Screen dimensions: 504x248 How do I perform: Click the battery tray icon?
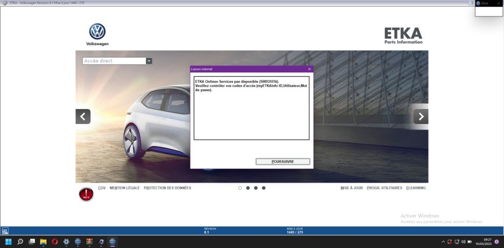[469, 242]
